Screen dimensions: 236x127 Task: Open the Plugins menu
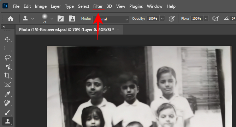tap(136, 6)
